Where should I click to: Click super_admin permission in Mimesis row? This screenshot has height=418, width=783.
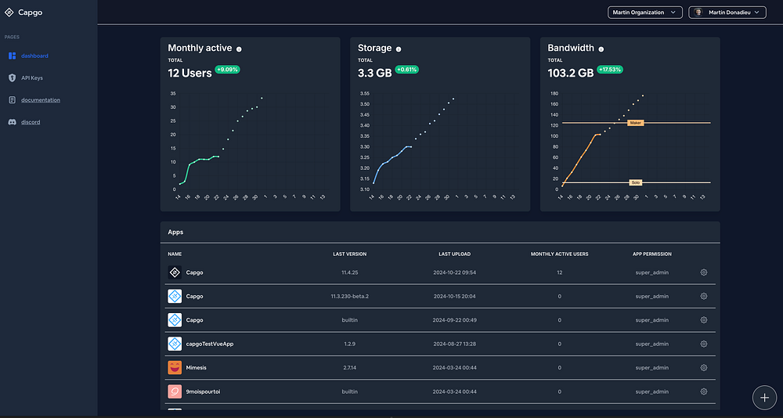click(x=652, y=368)
